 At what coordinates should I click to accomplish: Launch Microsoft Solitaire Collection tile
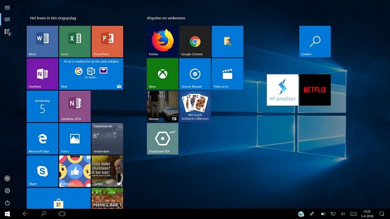pos(195,106)
